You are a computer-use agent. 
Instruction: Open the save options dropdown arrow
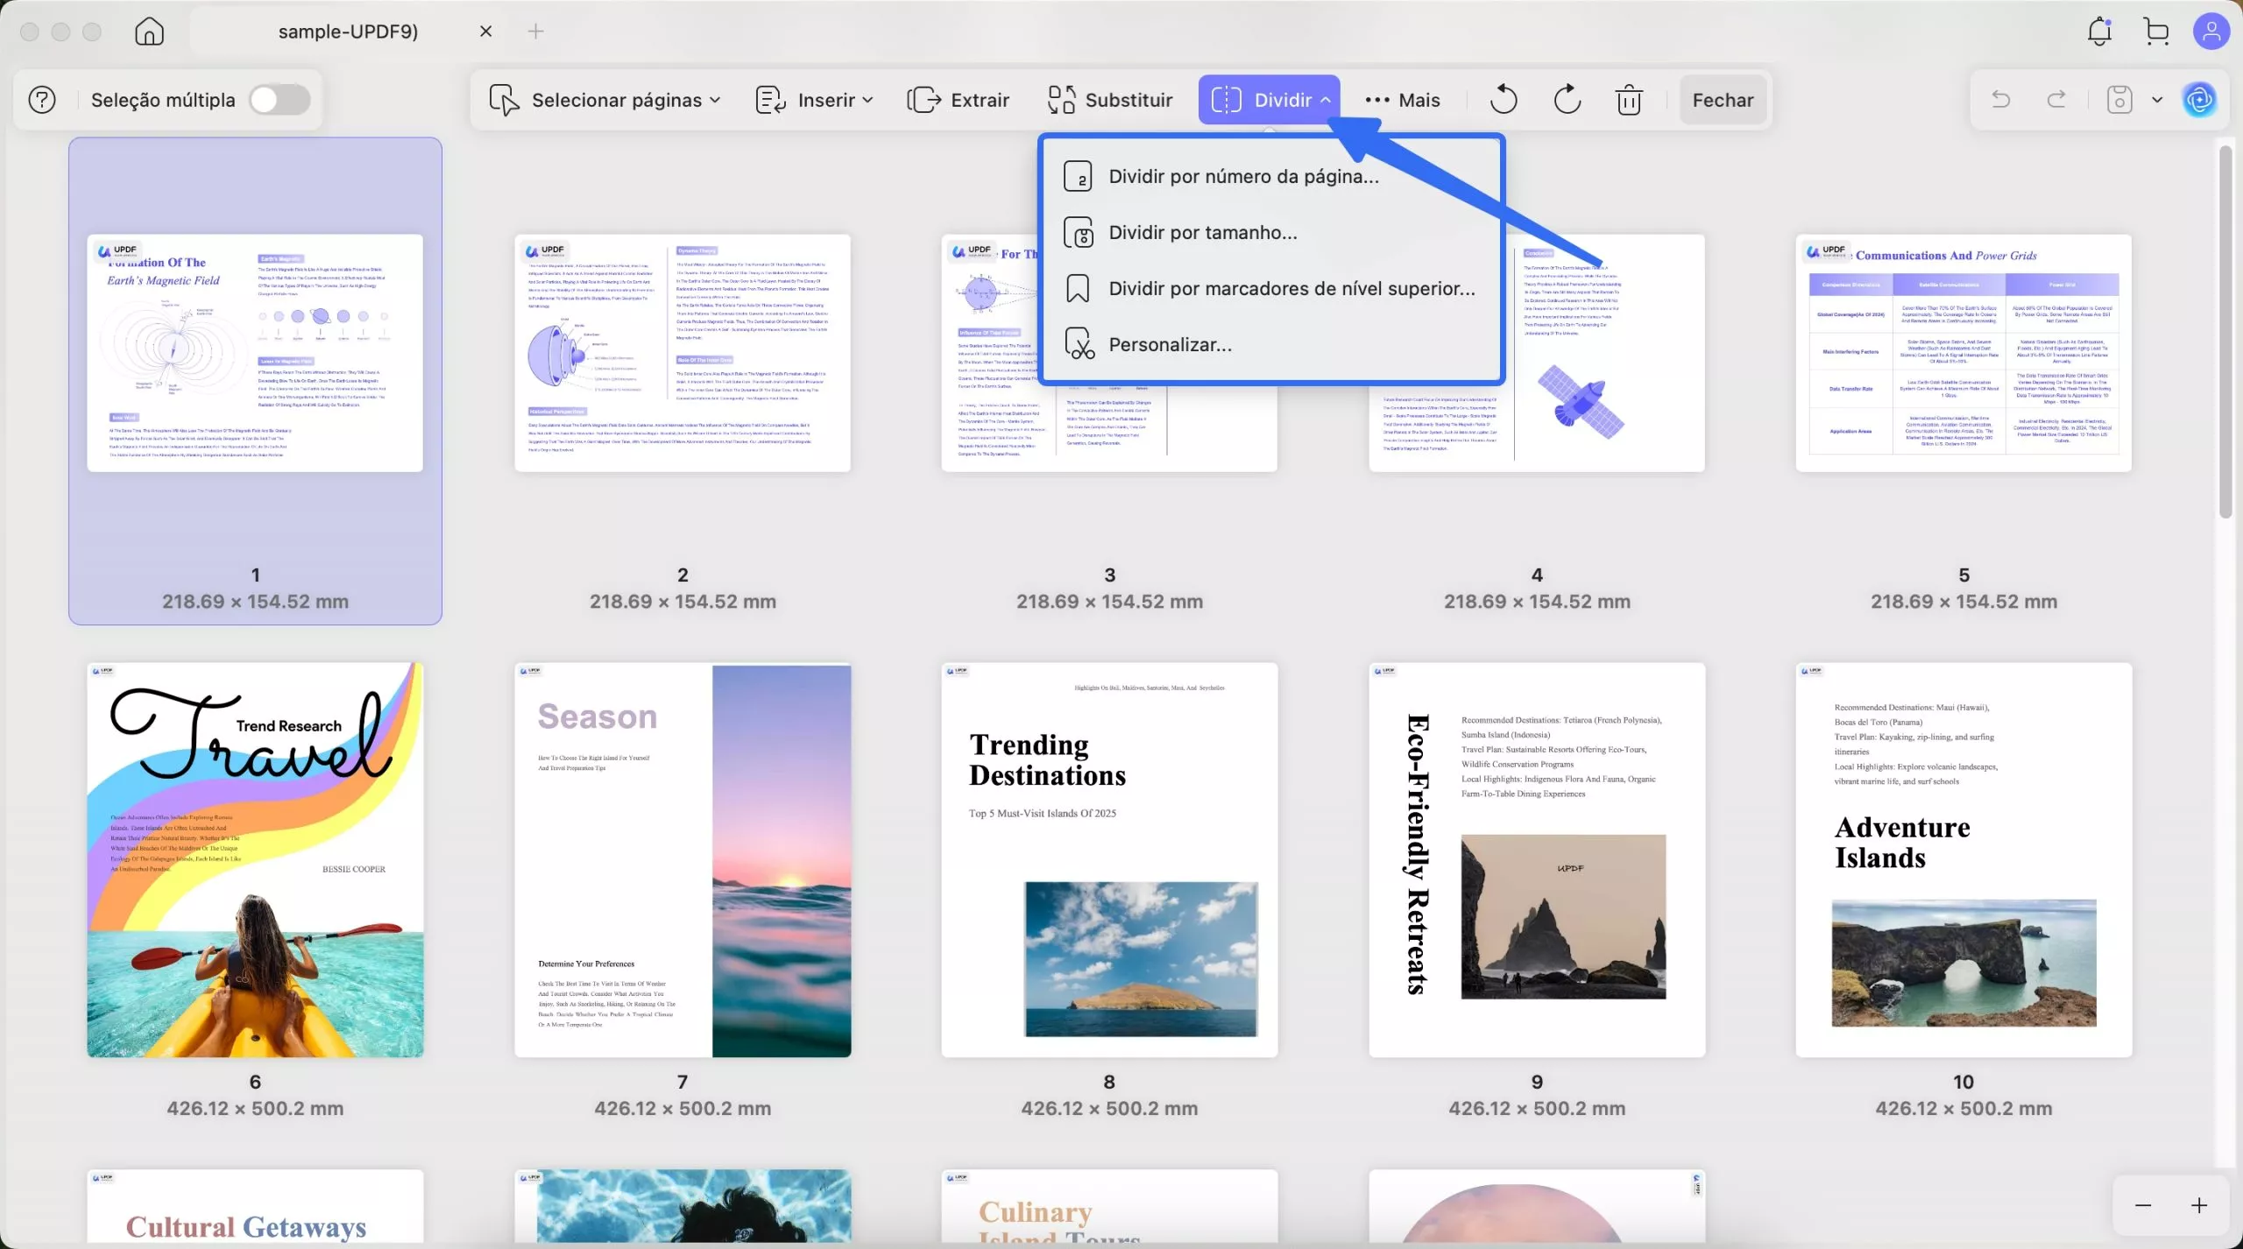(x=2157, y=100)
